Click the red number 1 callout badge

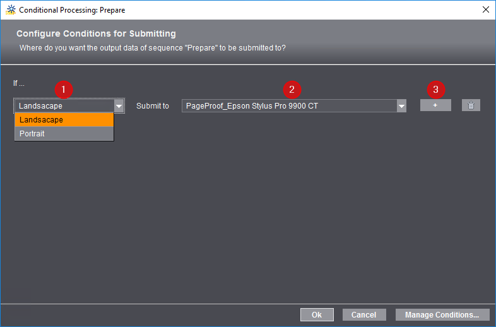tap(64, 90)
